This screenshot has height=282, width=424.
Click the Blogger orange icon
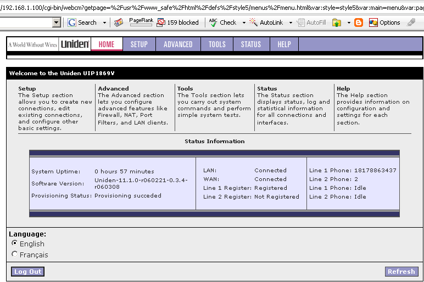[359, 22]
